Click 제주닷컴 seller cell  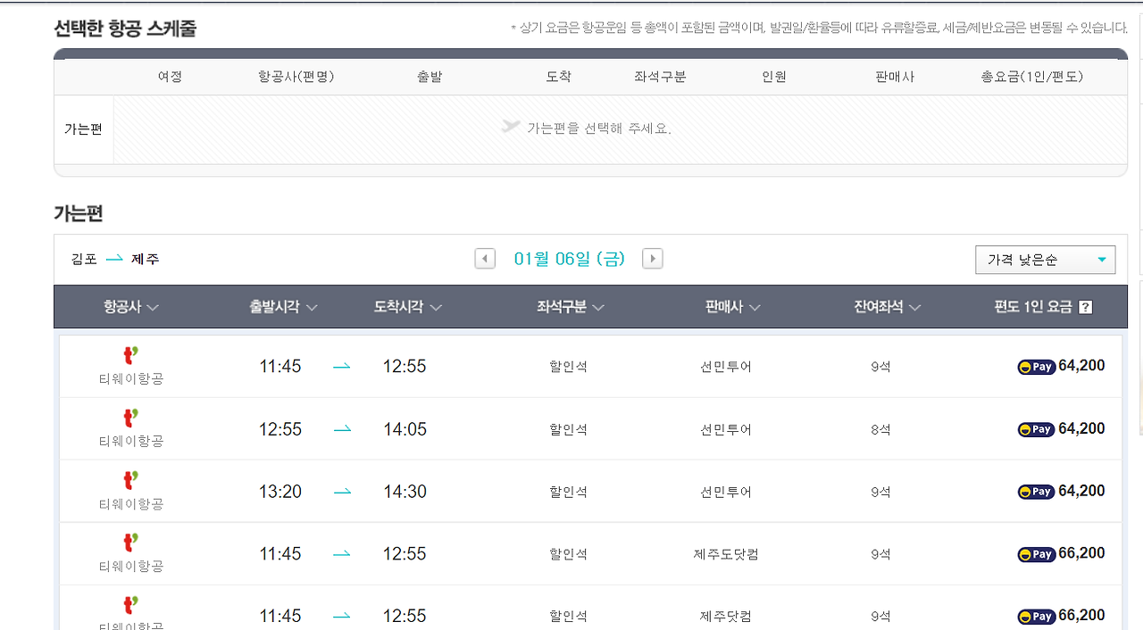(726, 617)
